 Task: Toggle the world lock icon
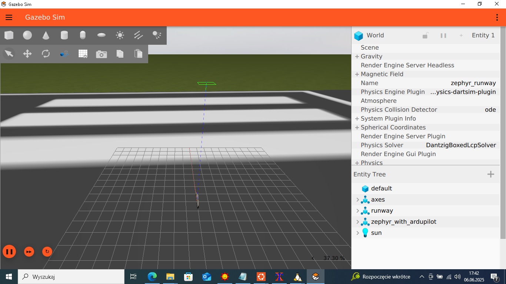click(425, 35)
